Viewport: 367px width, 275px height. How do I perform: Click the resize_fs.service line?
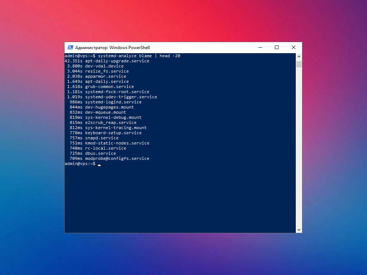pyautogui.click(x=98, y=71)
